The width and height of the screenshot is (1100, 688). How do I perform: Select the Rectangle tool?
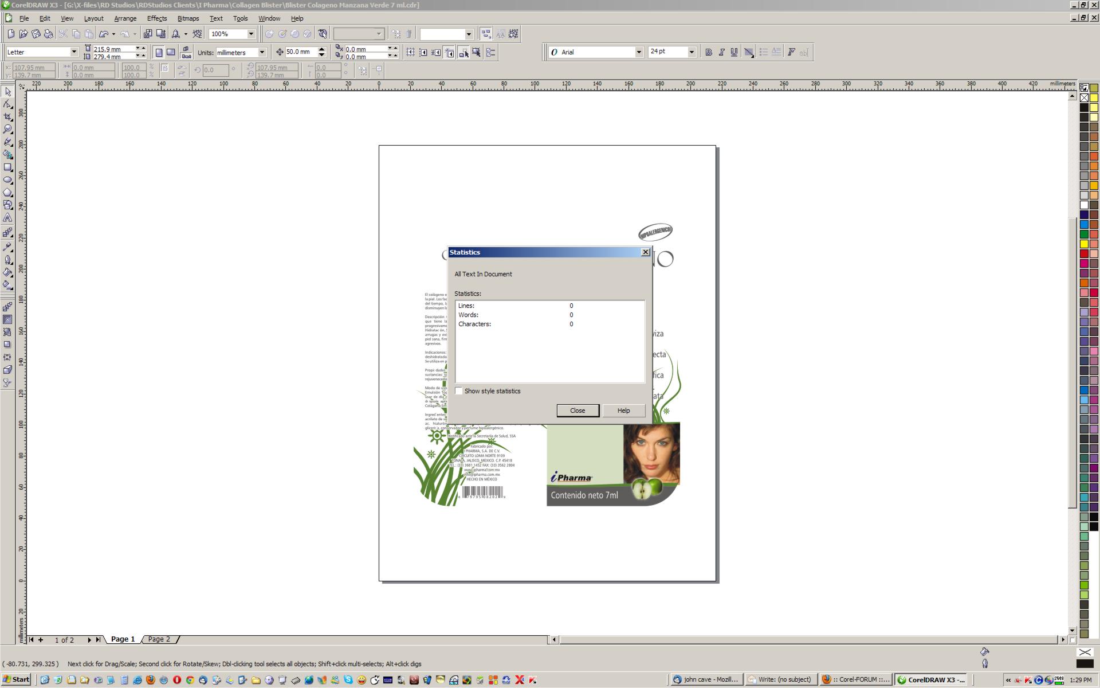pos(7,167)
